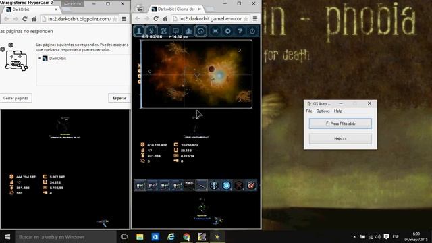Screen dimensions: 432x243
Task: Select DarkOrbit entry in unresponsive pages list
Action: 54,59
